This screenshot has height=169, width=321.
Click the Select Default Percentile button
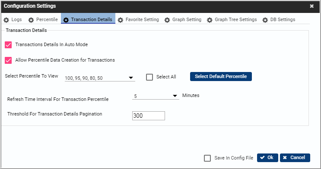[x=221, y=76]
